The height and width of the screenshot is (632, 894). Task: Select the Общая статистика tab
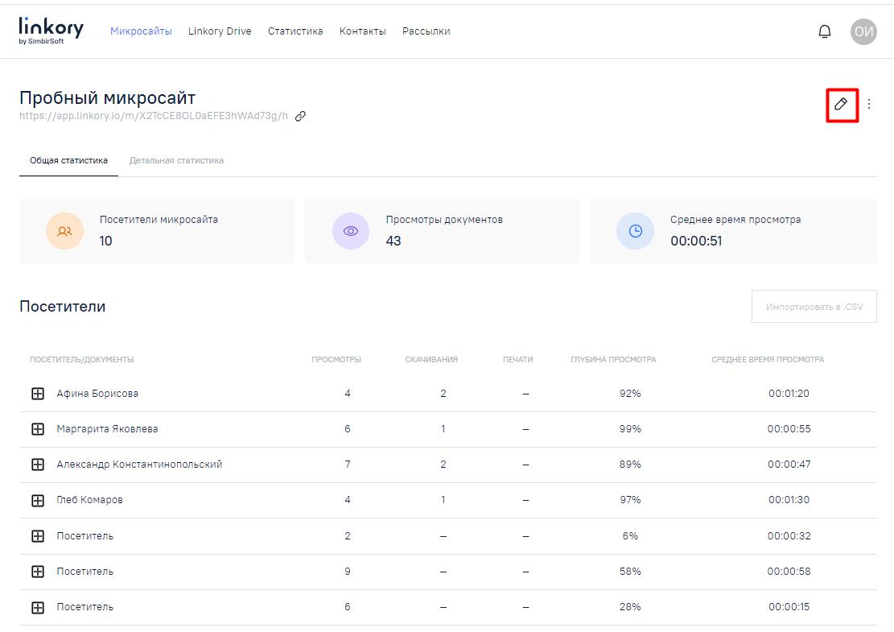(x=68, y=160)
